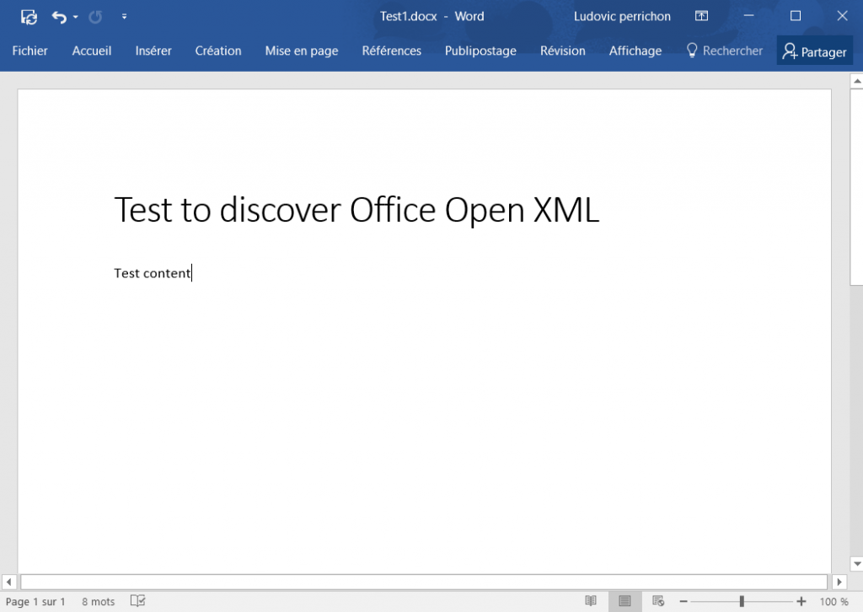This screenshot has width=863, height=612.
Task: Click the heading 'Test to discover Office Open XML'
Action: click(356, 210)
